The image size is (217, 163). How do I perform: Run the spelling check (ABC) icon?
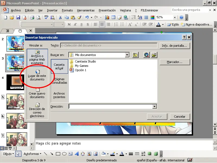pyautogui.click(x=46, y=17)
